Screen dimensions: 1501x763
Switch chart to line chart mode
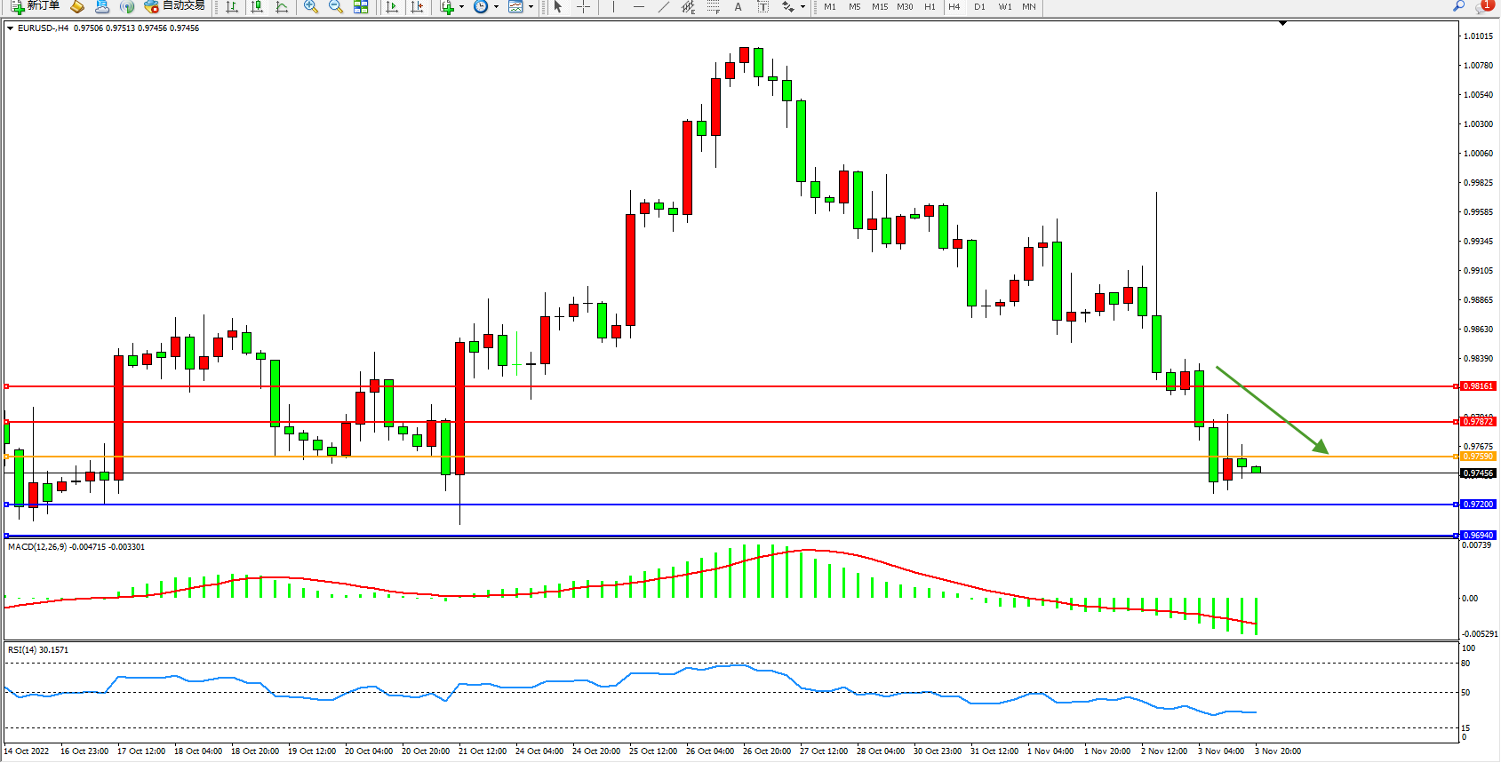[282, 7]
